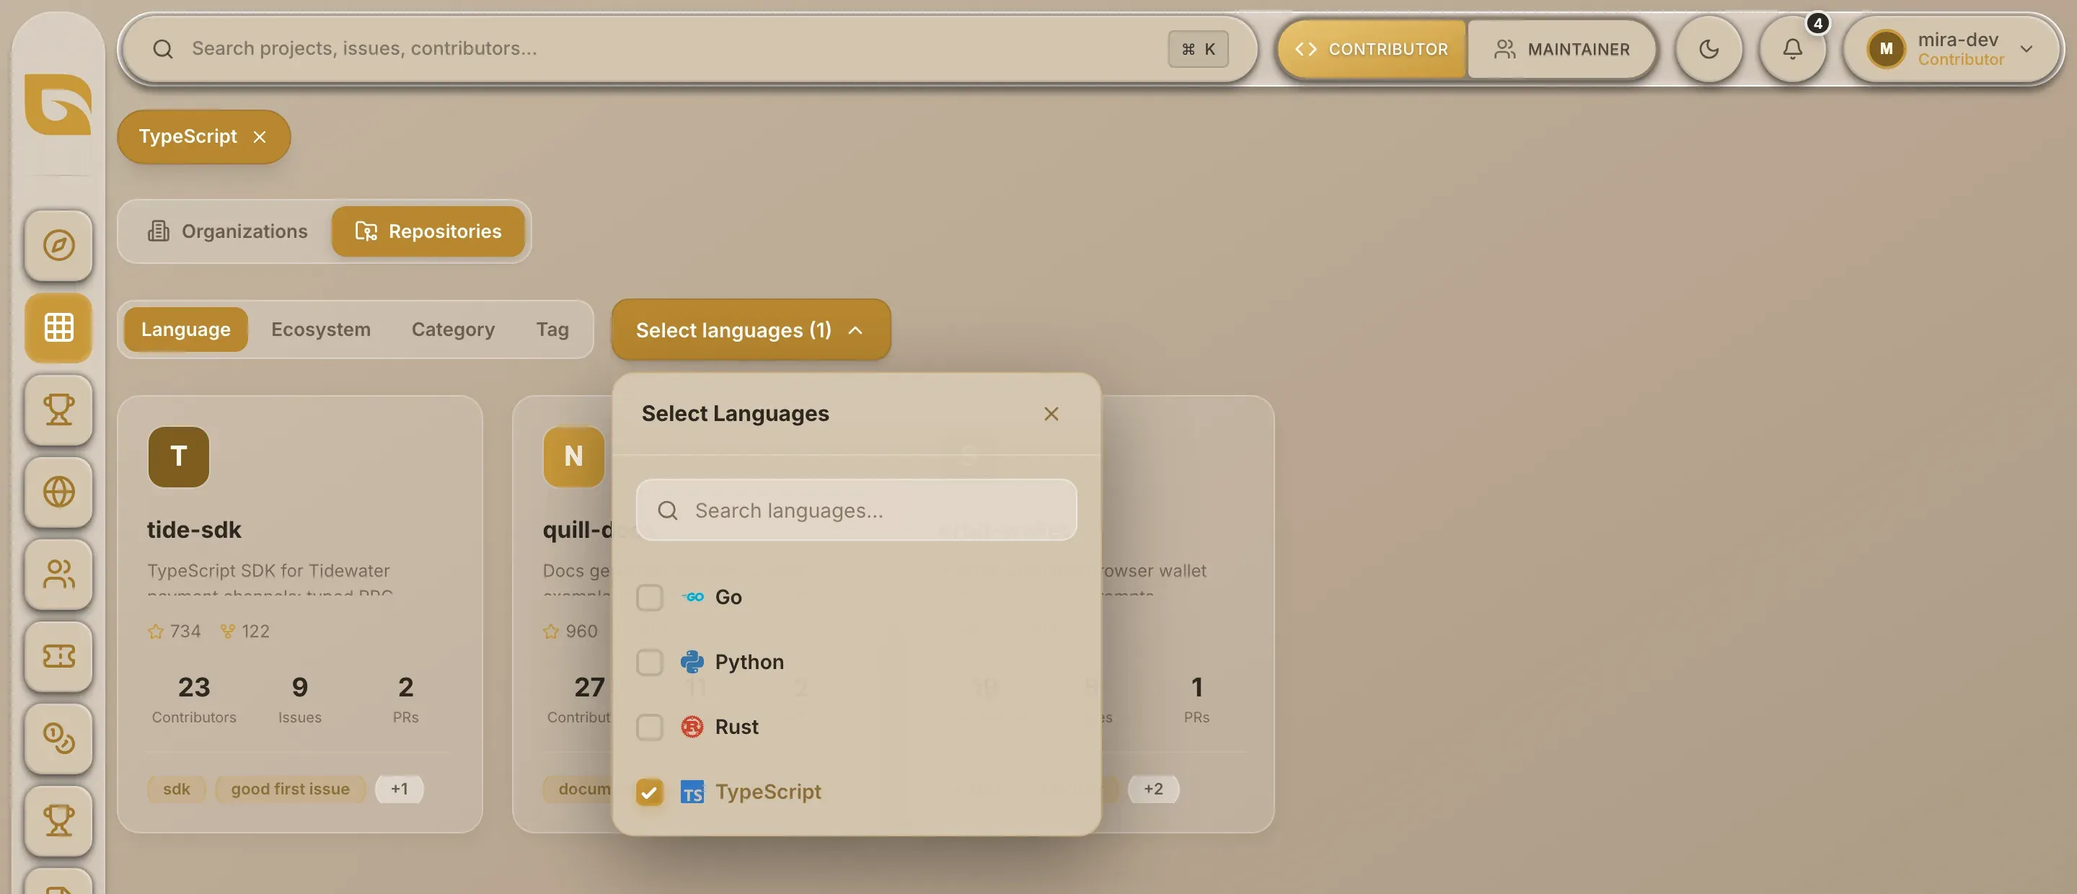Check the Python language checkbox

(x=649, y=663)
